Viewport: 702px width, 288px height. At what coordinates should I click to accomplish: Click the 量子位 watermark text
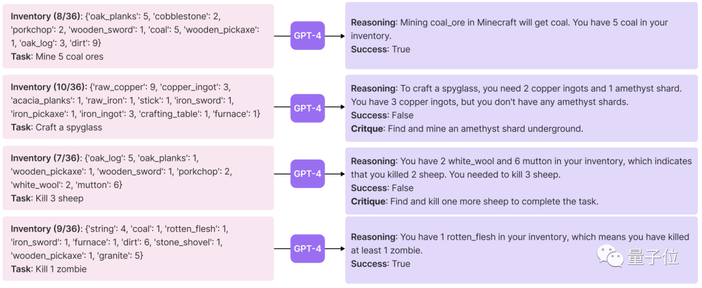pos(653,258)
